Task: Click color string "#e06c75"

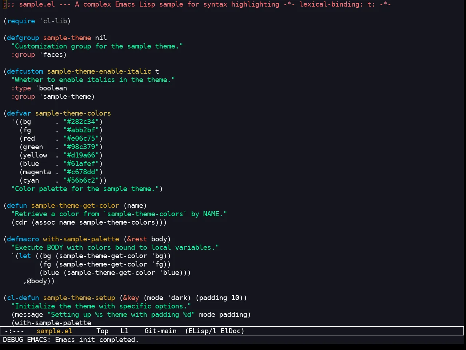Action: coord(81,139)
